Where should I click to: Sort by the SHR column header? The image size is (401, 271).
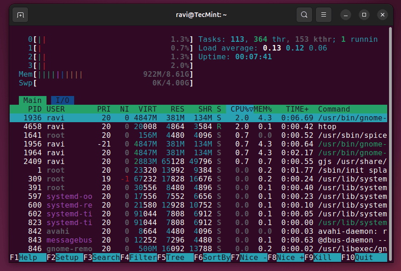(205, 109)
